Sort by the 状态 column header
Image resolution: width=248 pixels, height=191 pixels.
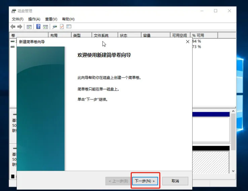(129, 35)
